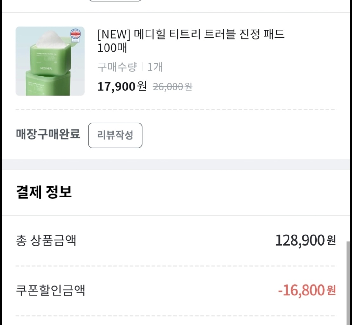Click the 총 상품금액 row label
The height and width of the screenshot is (325, 352).
(x=46, y=240)
